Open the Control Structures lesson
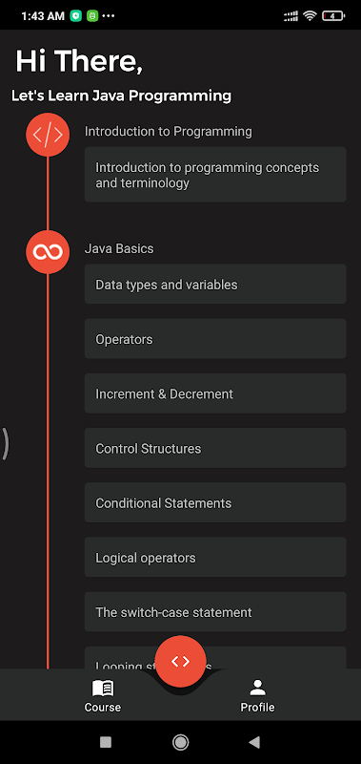The image size is (361, 764). coord(215,448)
